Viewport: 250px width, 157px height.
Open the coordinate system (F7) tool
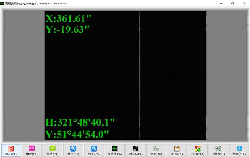[x=135, y=150]
